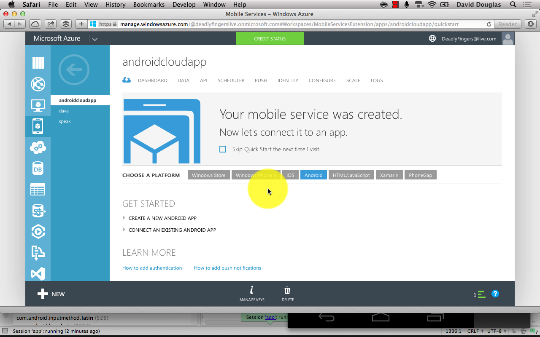Open Media Services play icon in sidebar

point(38,231)
